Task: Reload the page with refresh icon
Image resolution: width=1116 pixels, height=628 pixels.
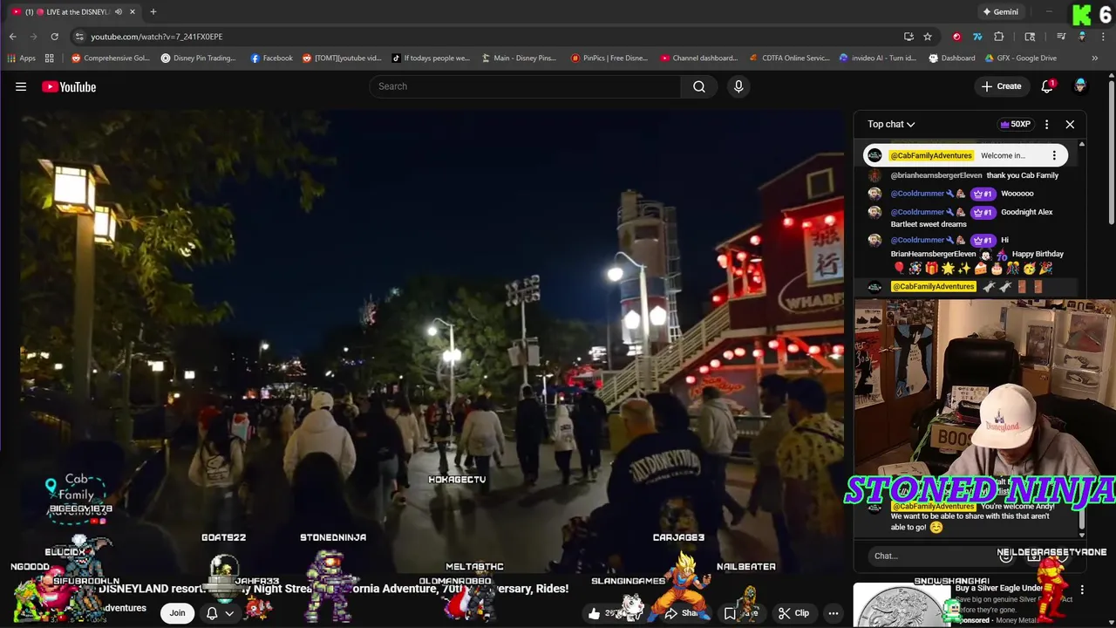Action: coord(54,37)
